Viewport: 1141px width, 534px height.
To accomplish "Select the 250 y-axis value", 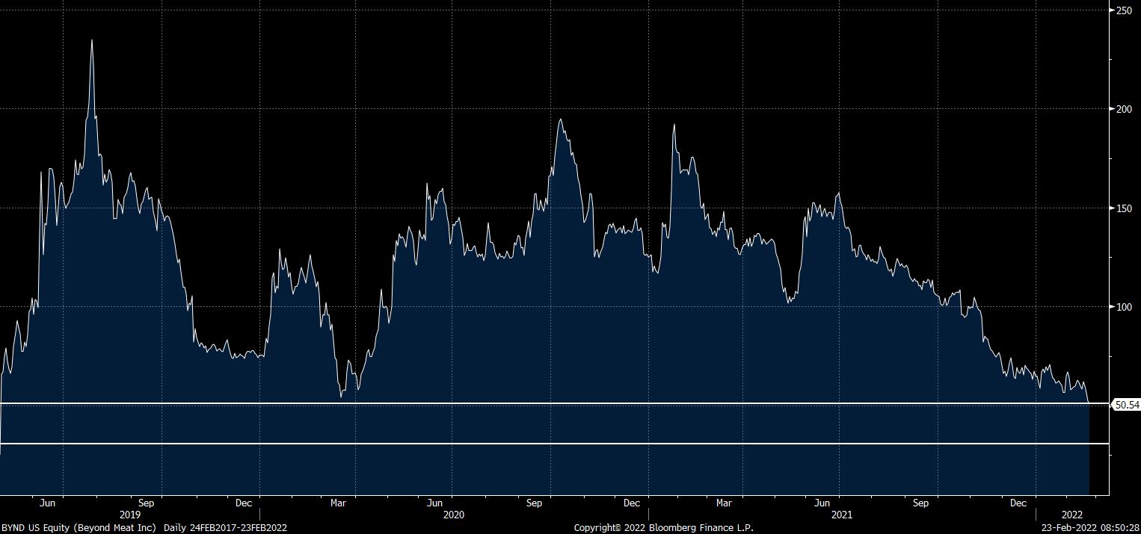I will [x=1122, y=10].
